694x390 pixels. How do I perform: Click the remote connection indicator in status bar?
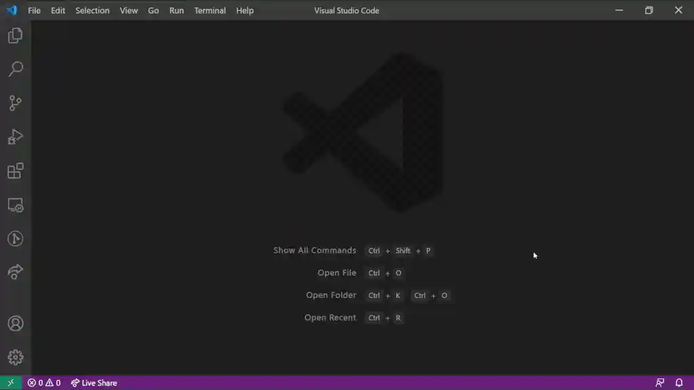pos(10,383)
